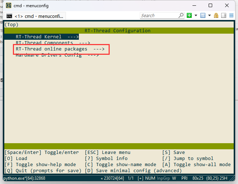Click '[S] Save' hint text
The width and height of the screenshot is (238, 184).
173,152
